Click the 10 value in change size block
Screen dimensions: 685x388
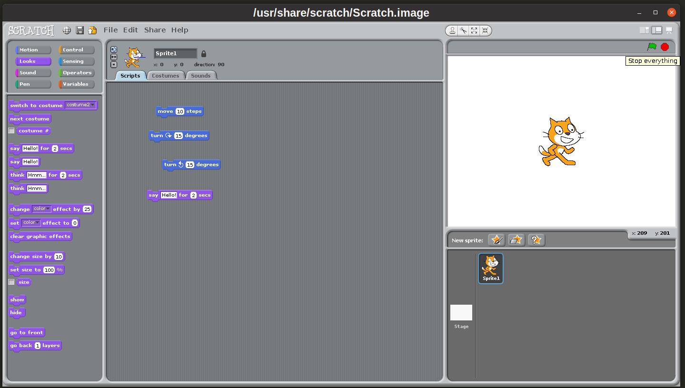(x=59, y=257)
